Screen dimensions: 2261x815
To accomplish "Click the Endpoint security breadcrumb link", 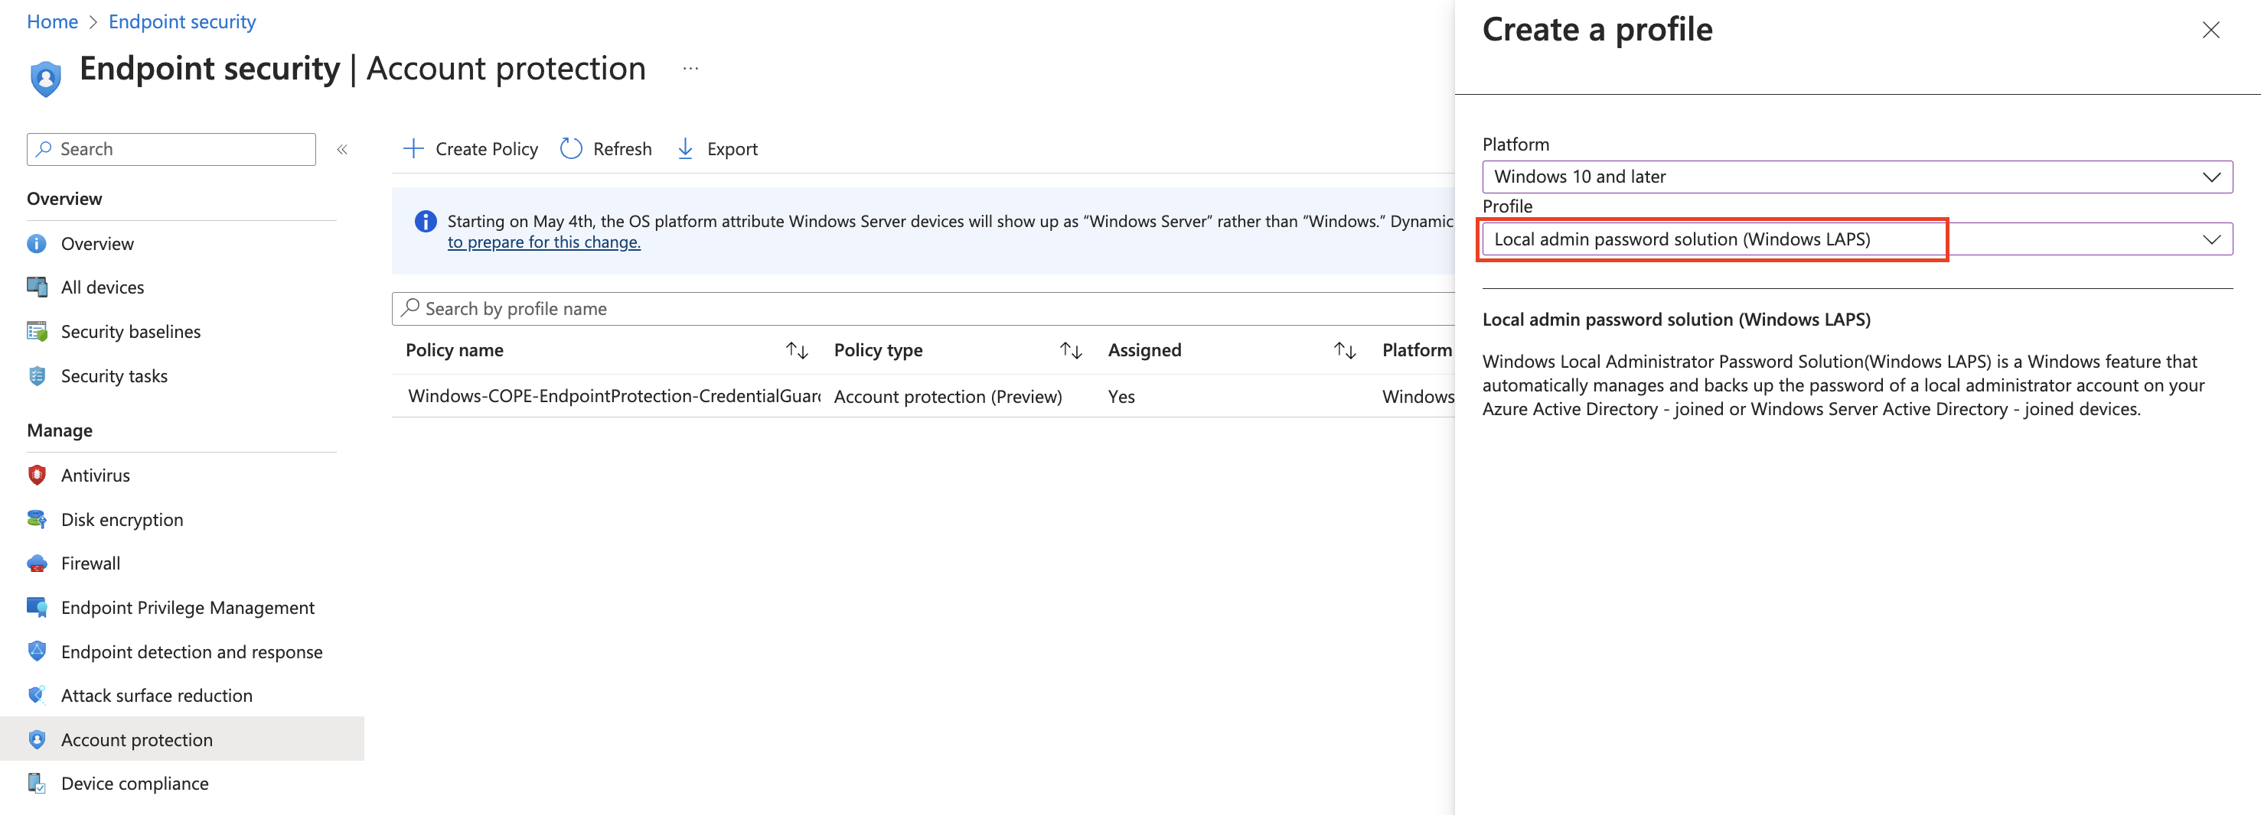I will (183, 22).
